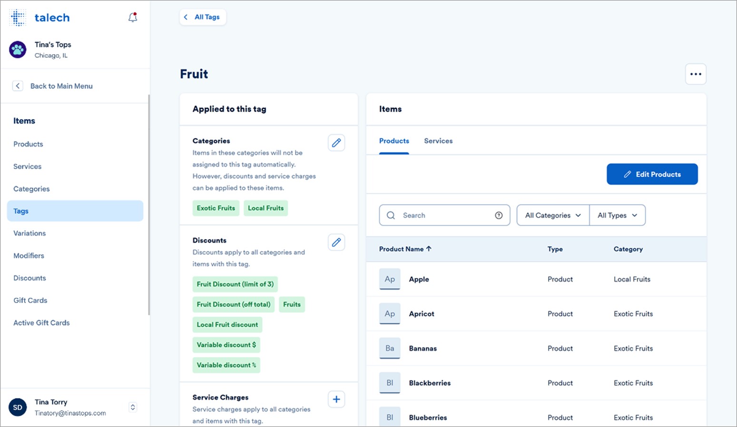Click the Edit Products button
Viewport: 737px width, 427px height.
[x=652, y=174]
